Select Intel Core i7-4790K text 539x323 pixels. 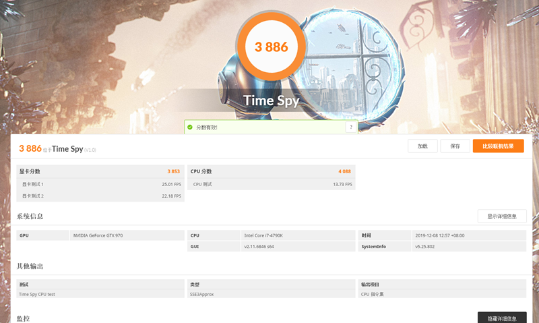click(263, 235)
